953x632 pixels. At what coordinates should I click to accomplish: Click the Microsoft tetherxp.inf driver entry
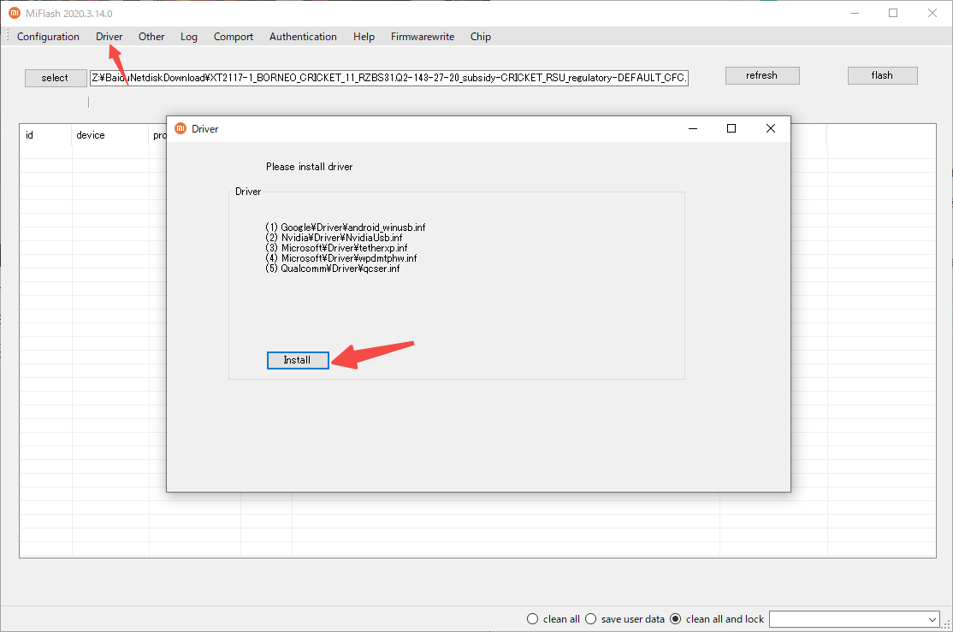(x=336, y=248)
